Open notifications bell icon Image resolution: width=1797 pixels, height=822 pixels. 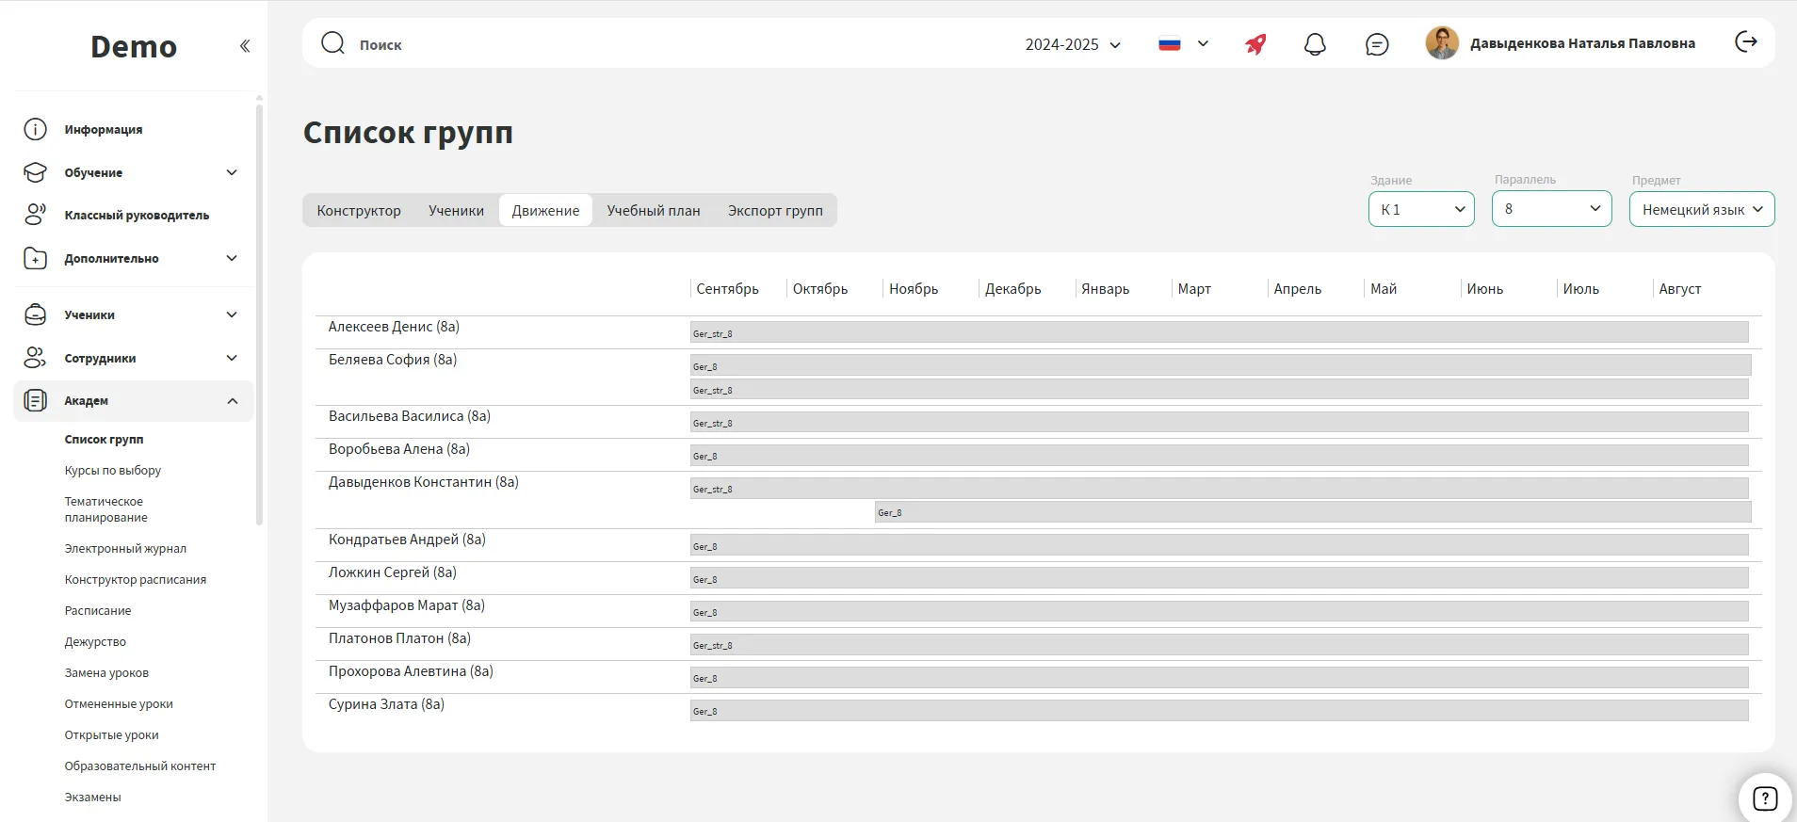pos(1315,44)
